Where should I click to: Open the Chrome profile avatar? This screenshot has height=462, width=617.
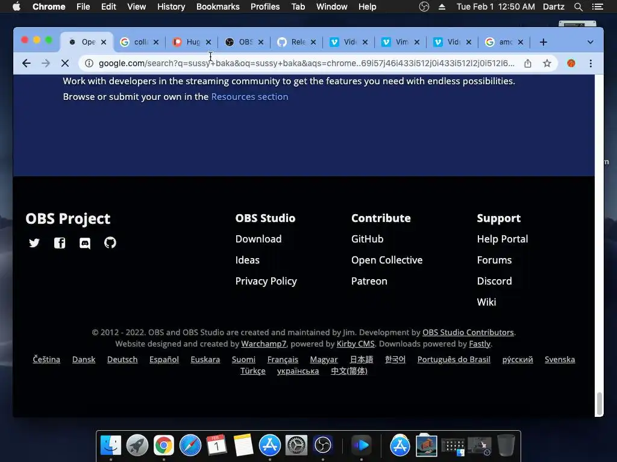571,63
